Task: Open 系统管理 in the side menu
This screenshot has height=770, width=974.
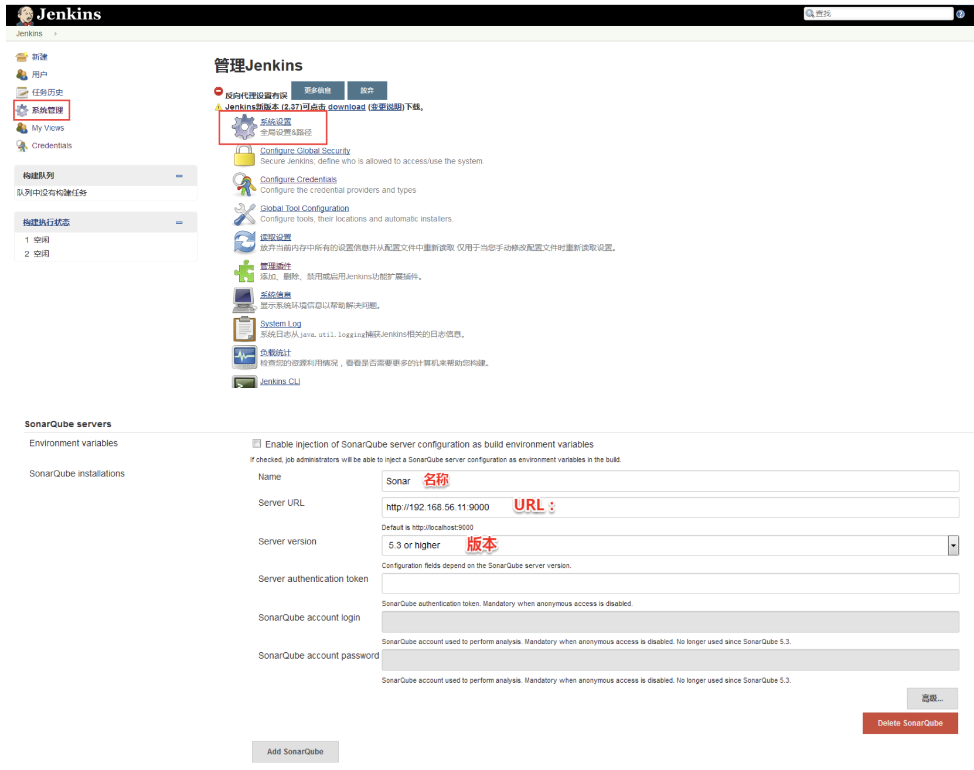Action: click(x=47, y=110)
